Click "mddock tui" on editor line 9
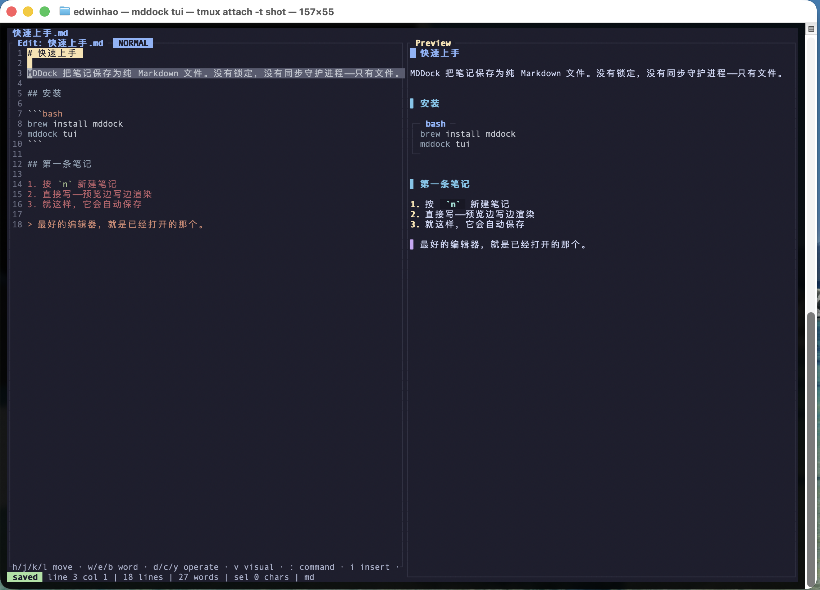The height and width of the screenshot is (590, 820). tap(53, 134)
